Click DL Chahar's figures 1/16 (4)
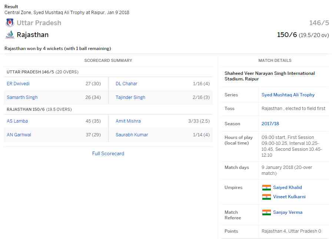 tap(201, 84)
